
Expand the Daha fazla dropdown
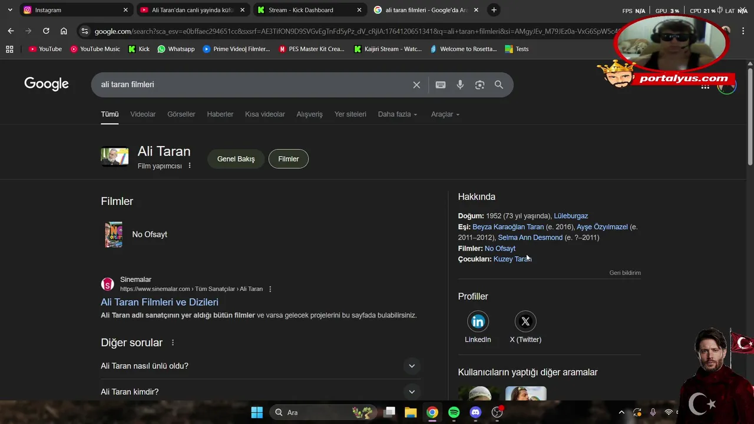tap(398, 114)
